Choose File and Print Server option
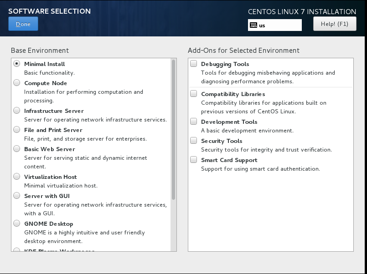This screenshot has width=367, height=274. pos(16,130)
